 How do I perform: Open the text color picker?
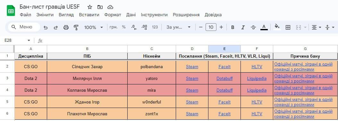pos(264,27)
